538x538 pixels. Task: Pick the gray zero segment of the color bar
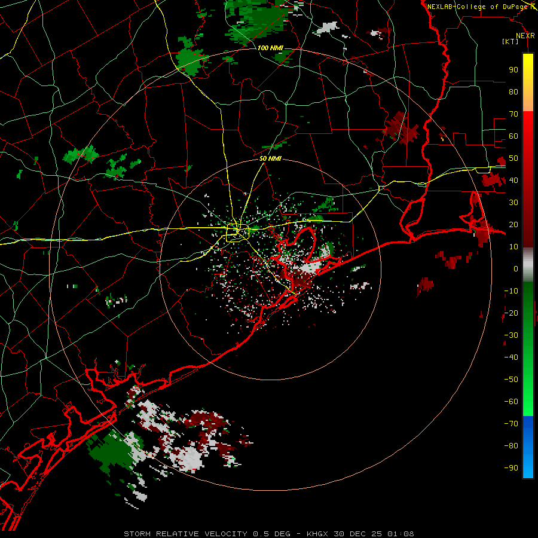click(528, 265)
